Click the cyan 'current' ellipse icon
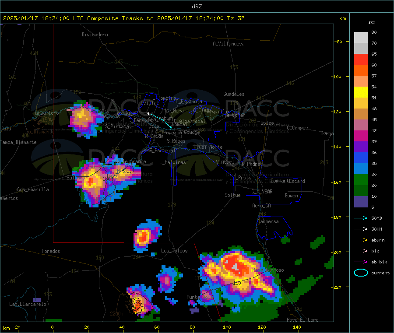Image resolution: width=394 pixels, height=333 pixels. pos(361,273)
